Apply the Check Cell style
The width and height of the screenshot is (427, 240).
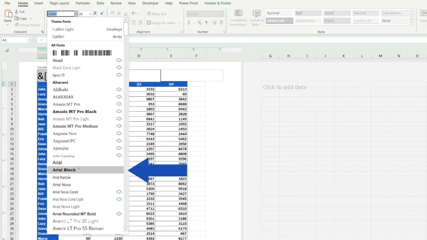[279, 21]
